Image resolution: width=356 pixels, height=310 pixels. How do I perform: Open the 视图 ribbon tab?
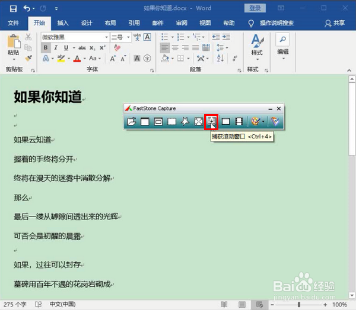[205, 23]
